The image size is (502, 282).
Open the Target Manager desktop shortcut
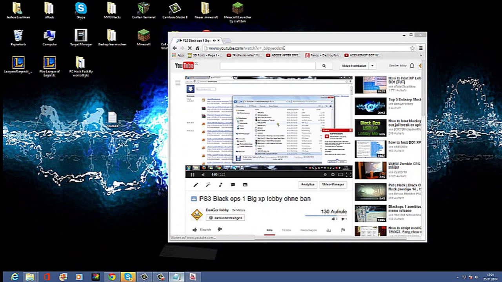click(x=81, y=38)
